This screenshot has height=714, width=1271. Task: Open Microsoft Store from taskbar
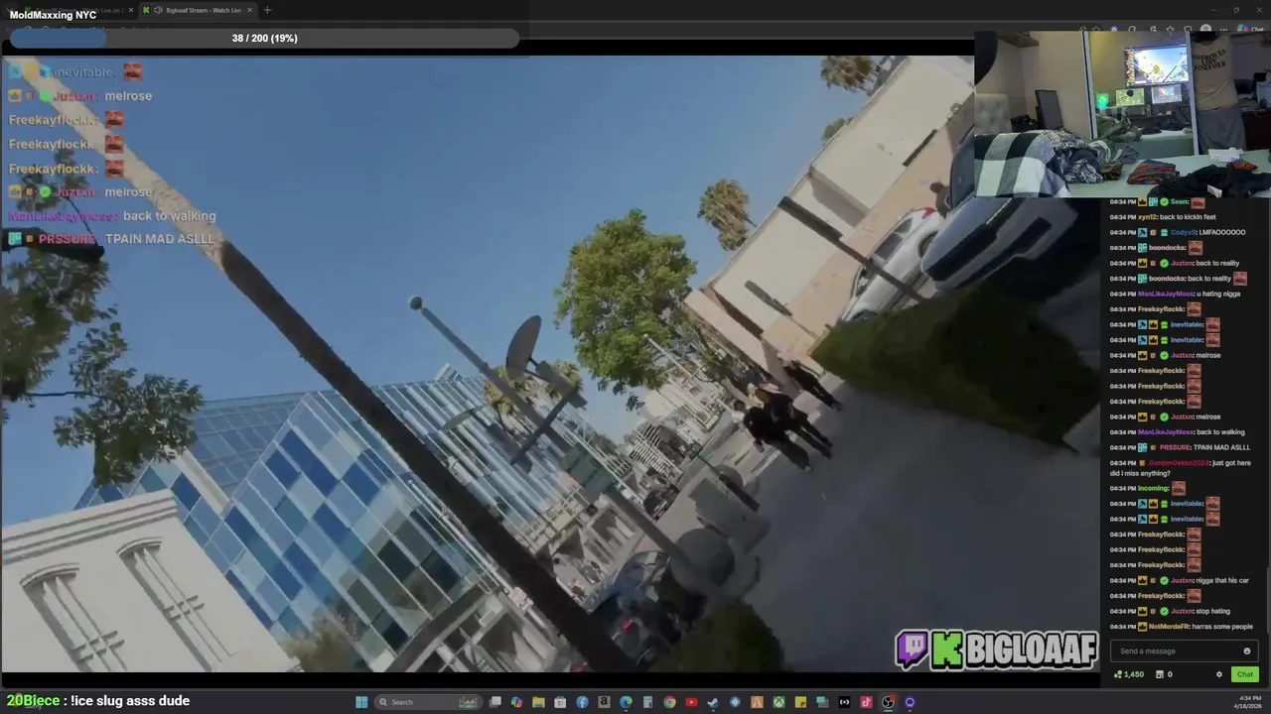click(x=560, y=702)
